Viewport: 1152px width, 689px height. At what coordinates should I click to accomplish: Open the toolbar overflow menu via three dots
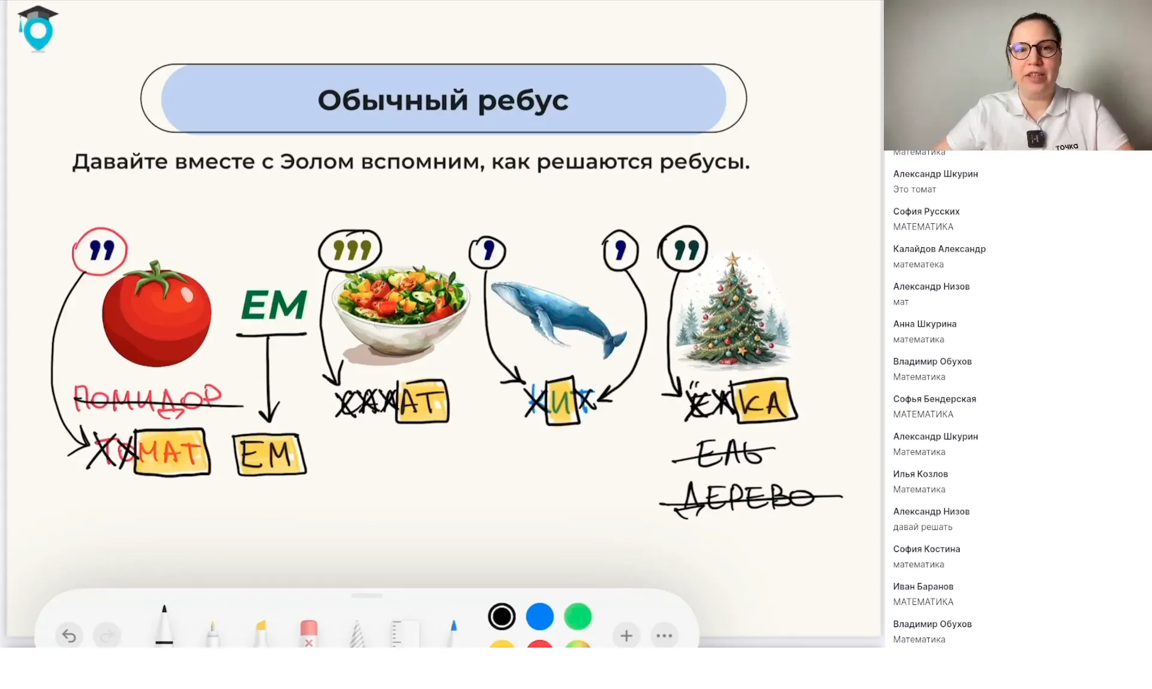pos(664,635)
